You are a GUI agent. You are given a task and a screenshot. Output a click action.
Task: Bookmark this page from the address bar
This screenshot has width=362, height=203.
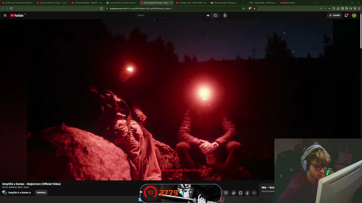[101, 8]
